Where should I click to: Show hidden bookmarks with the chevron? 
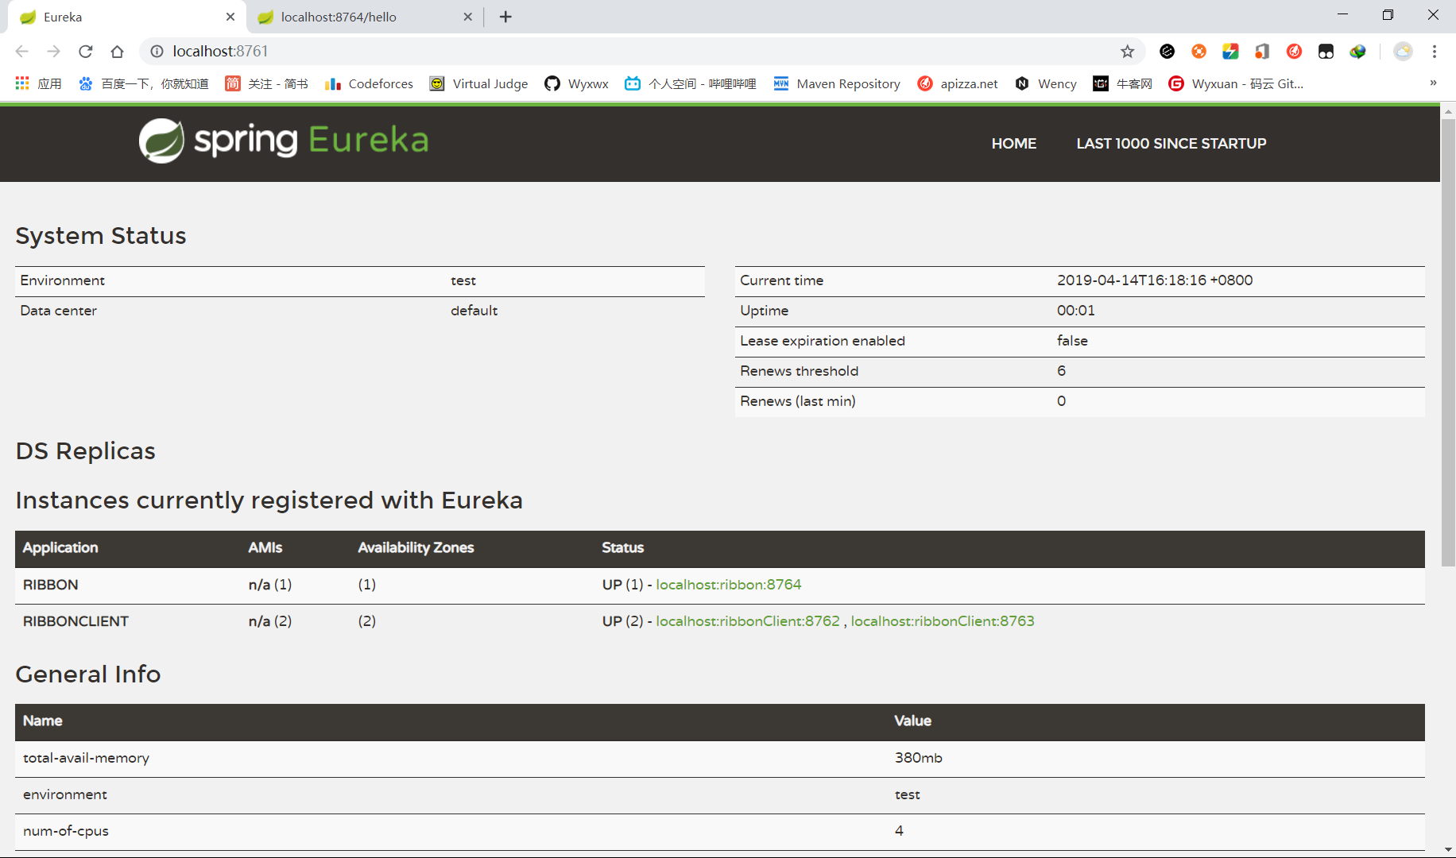point(1433,83)
